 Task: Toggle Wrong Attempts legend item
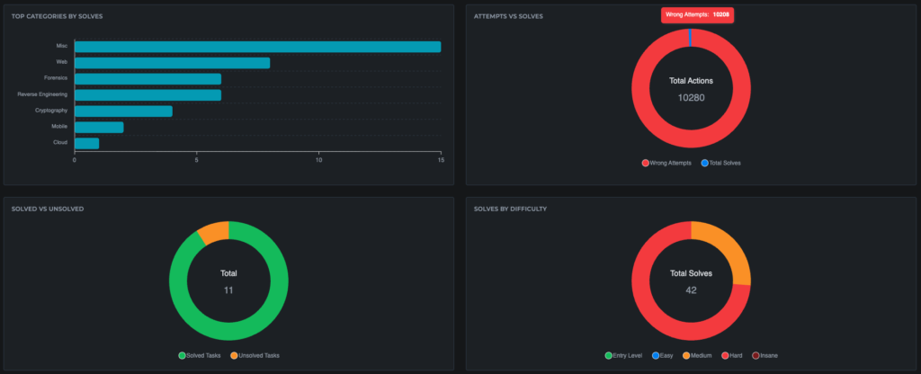tap(668, 163)
